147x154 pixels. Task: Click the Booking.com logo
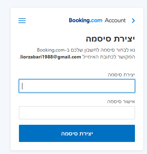tap(86, 21)
